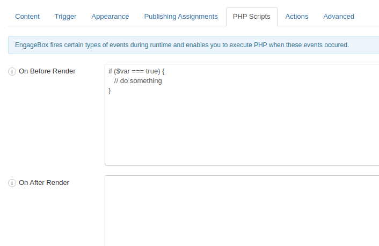379x246 pixels.
Task: Click info icon beside On Before Render
Action: (12, 71)
